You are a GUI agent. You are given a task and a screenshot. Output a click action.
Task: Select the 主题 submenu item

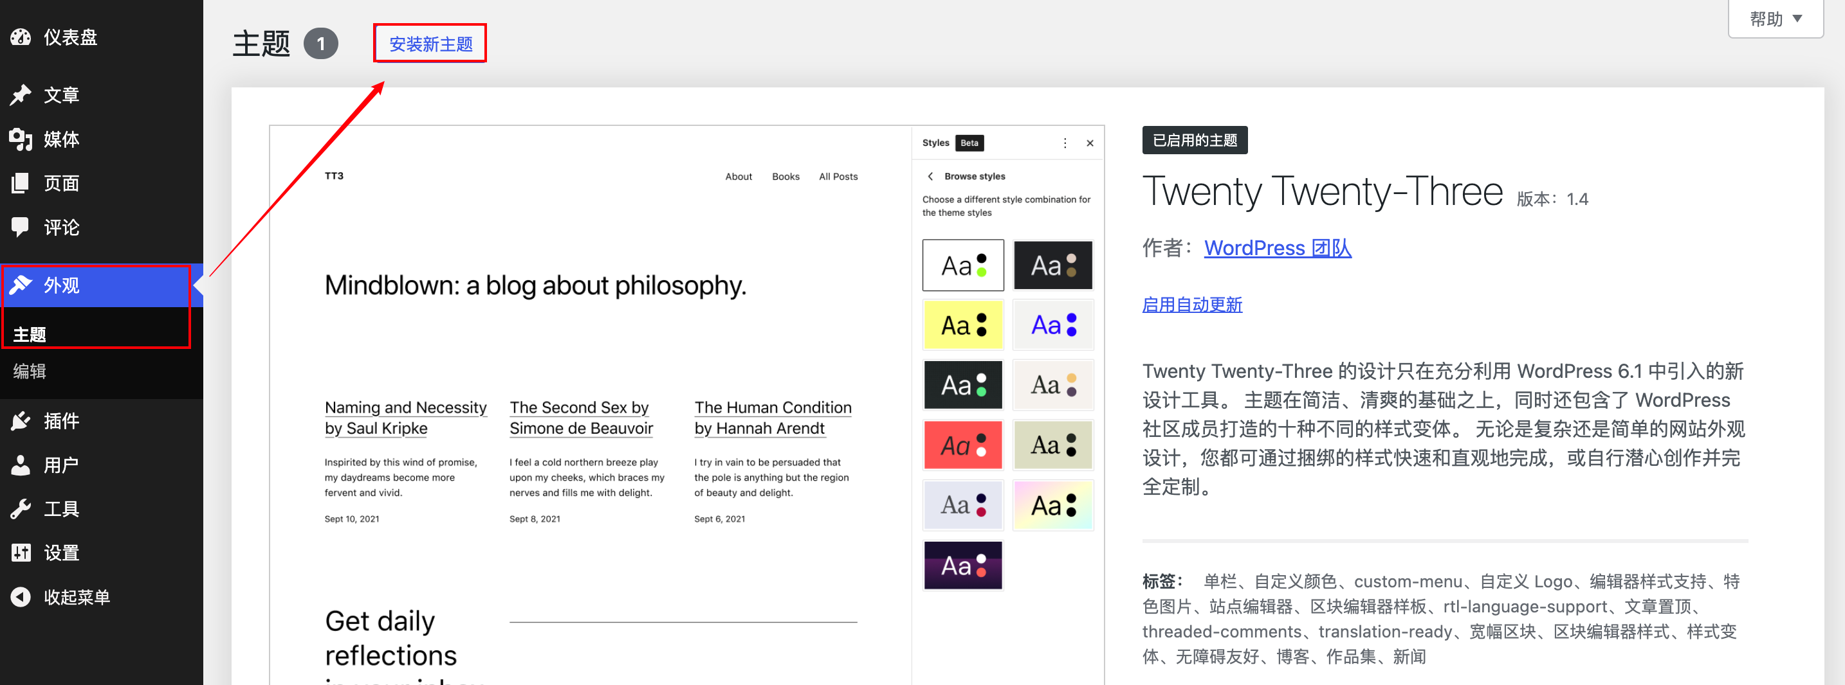30,334
